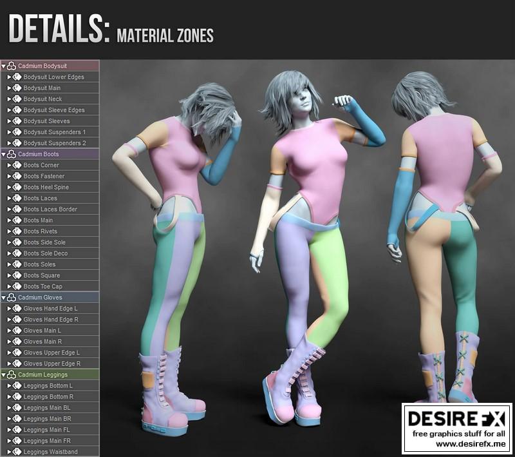Collapse the Cadmium Bodysuit group
The image size is (515, 457).
tap(4, 66)
